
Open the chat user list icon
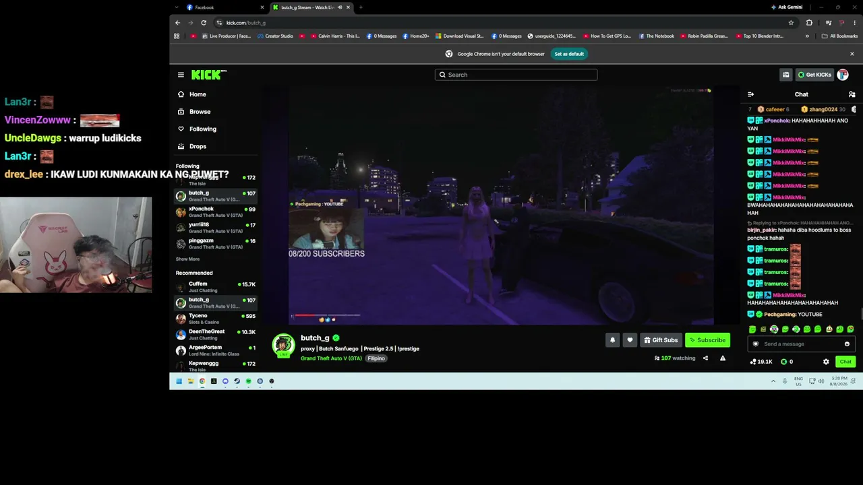[x=852, y=94]
